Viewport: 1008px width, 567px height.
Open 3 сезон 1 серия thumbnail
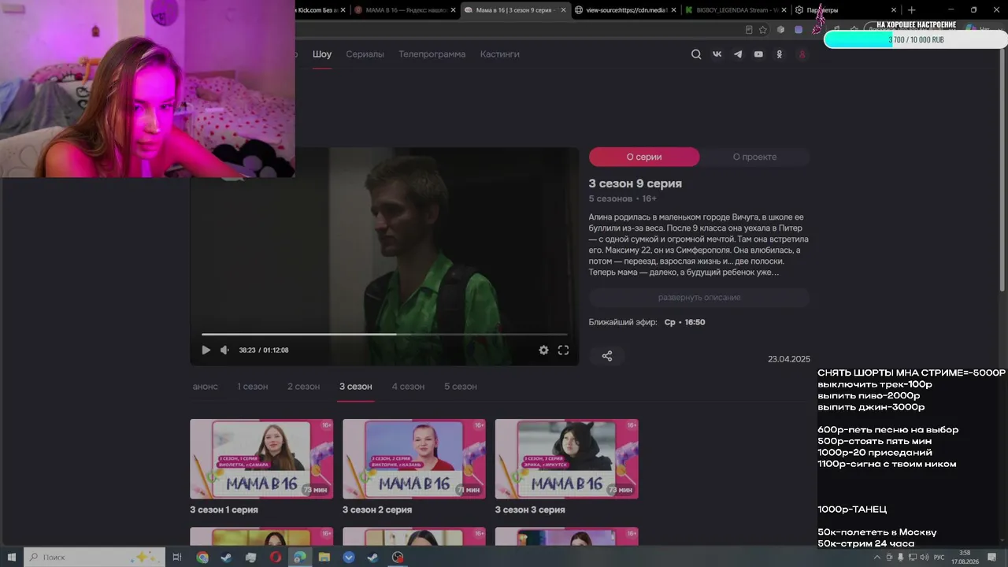point(261,459)
